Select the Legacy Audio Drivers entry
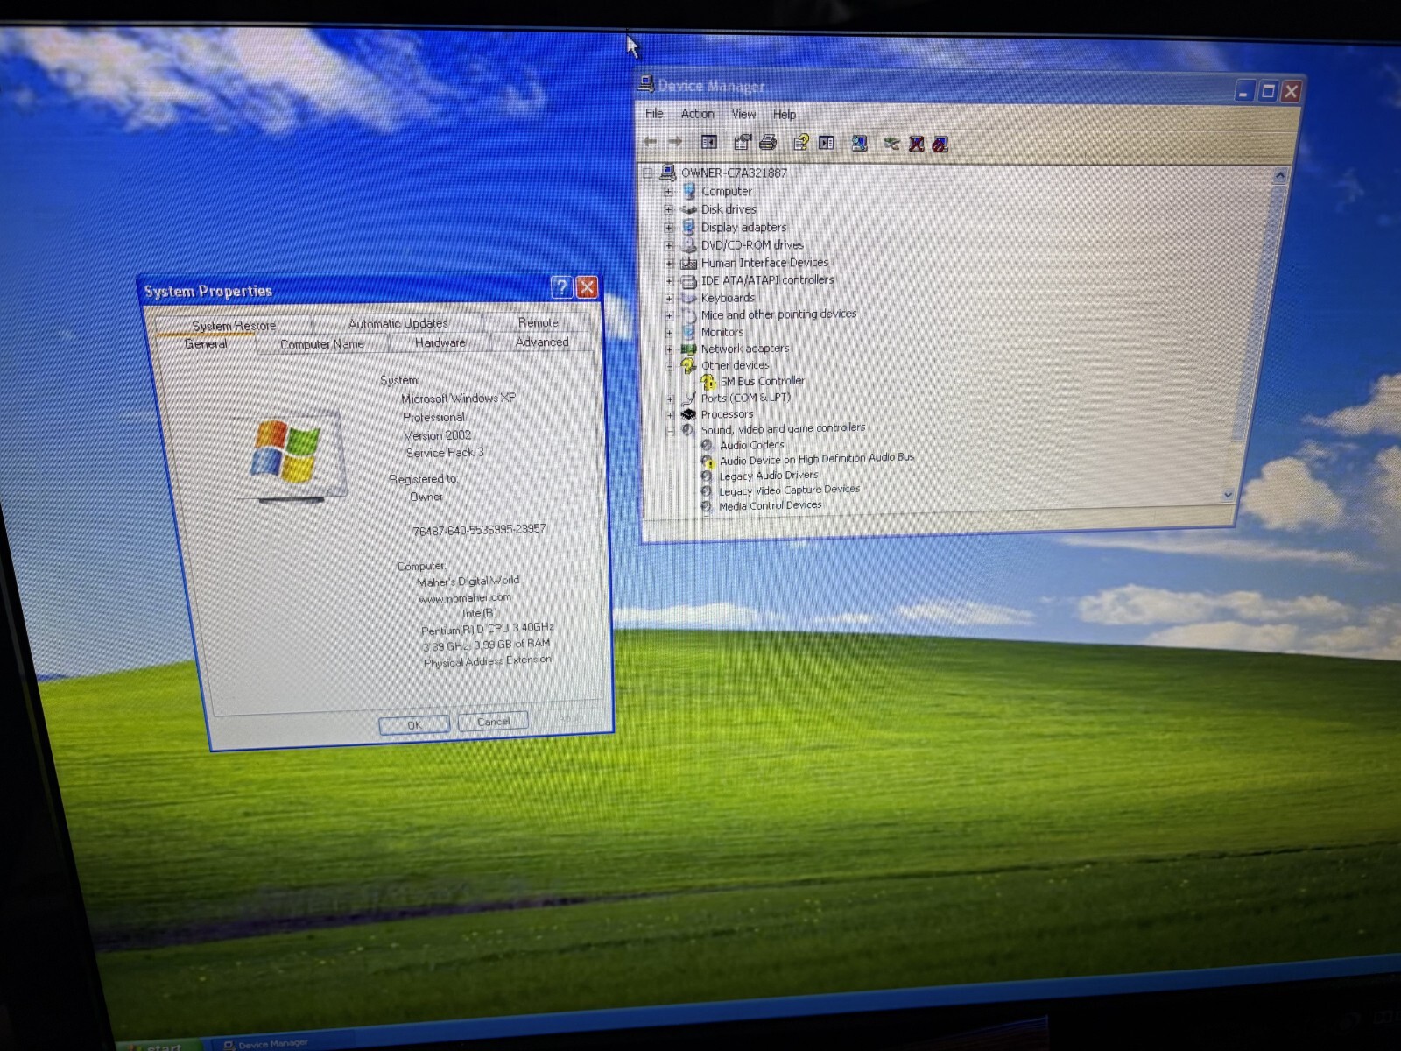Image resolution: width=1401 pixels, height=1051 pixels. [768, 476]
